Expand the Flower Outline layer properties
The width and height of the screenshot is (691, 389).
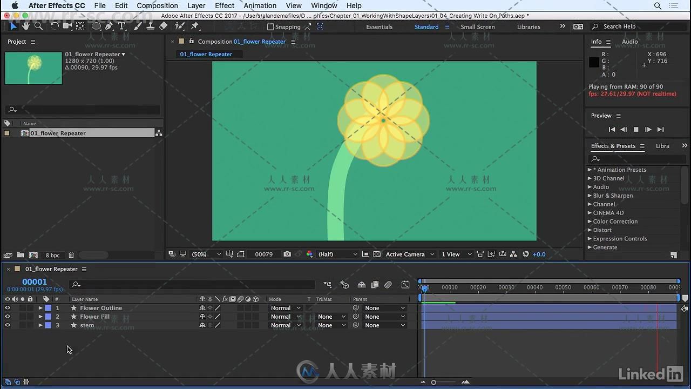pyautogui.click(x=40, y=308)
